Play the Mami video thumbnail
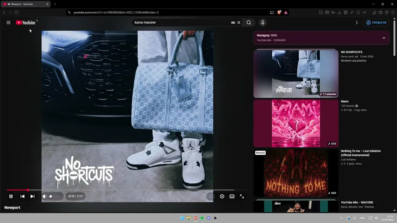The width and height of the screenshot is (397, 223). (296, 123)
